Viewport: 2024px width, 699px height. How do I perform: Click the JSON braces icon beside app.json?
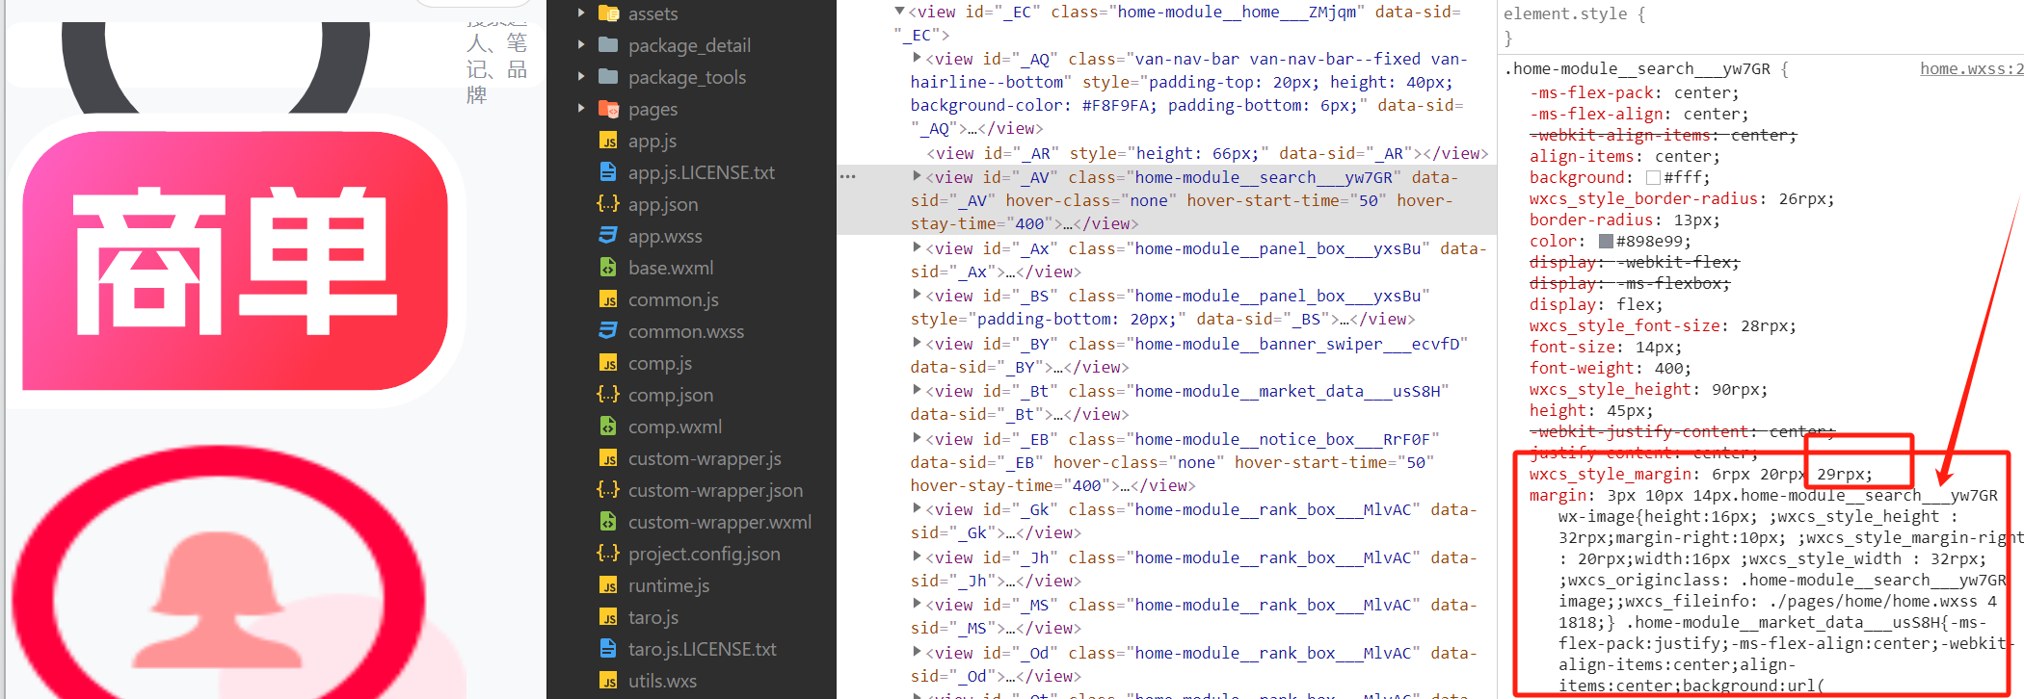click(x=608, y=204)
